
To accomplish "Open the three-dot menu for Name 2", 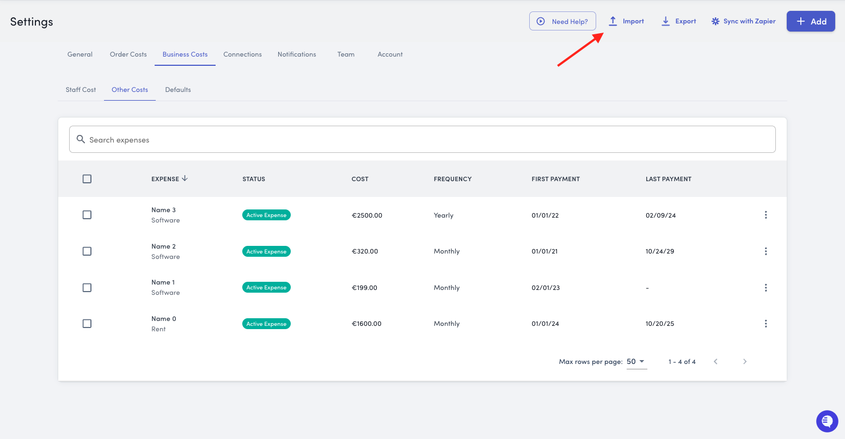I will pos(766,251).
